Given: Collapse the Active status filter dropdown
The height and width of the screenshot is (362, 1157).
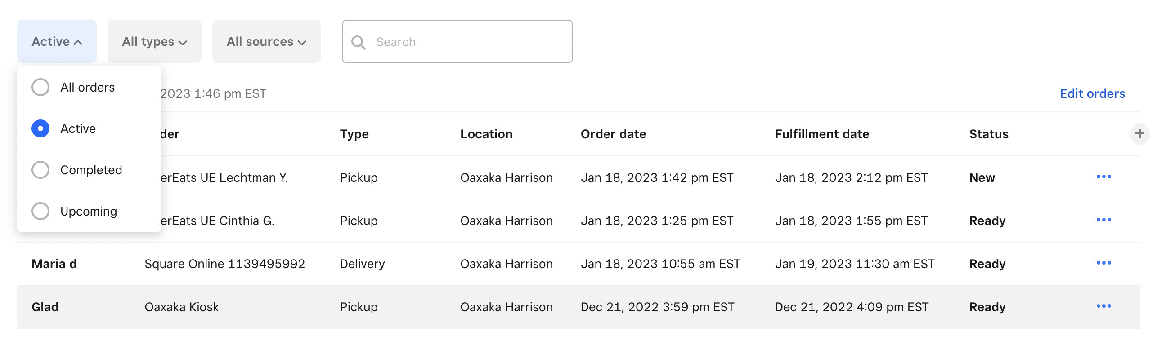Looking at the screenshot, I should (x=57, y=42).
